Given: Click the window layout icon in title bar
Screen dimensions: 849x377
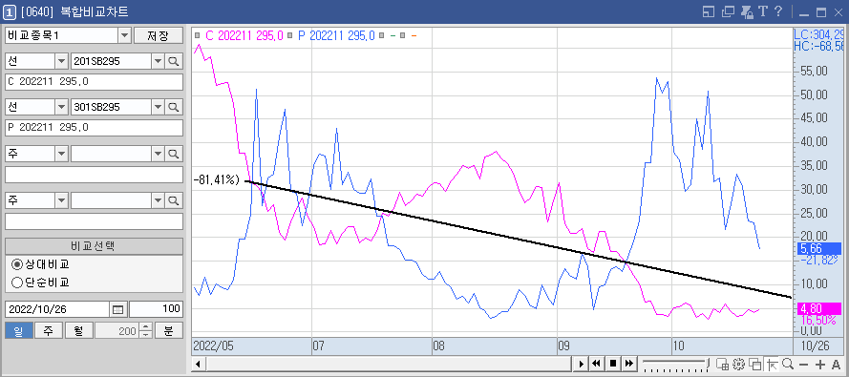Looking at the screenshot, I should coord(709,11).
